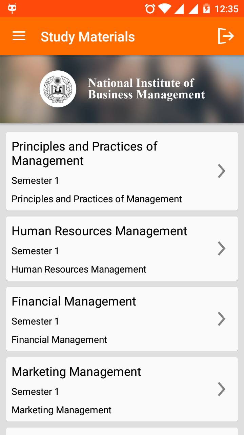Image resolution: width=244 pixels, height=435 pixels.
Task: Select the Marketing Management course title
Action: point(76,372)
